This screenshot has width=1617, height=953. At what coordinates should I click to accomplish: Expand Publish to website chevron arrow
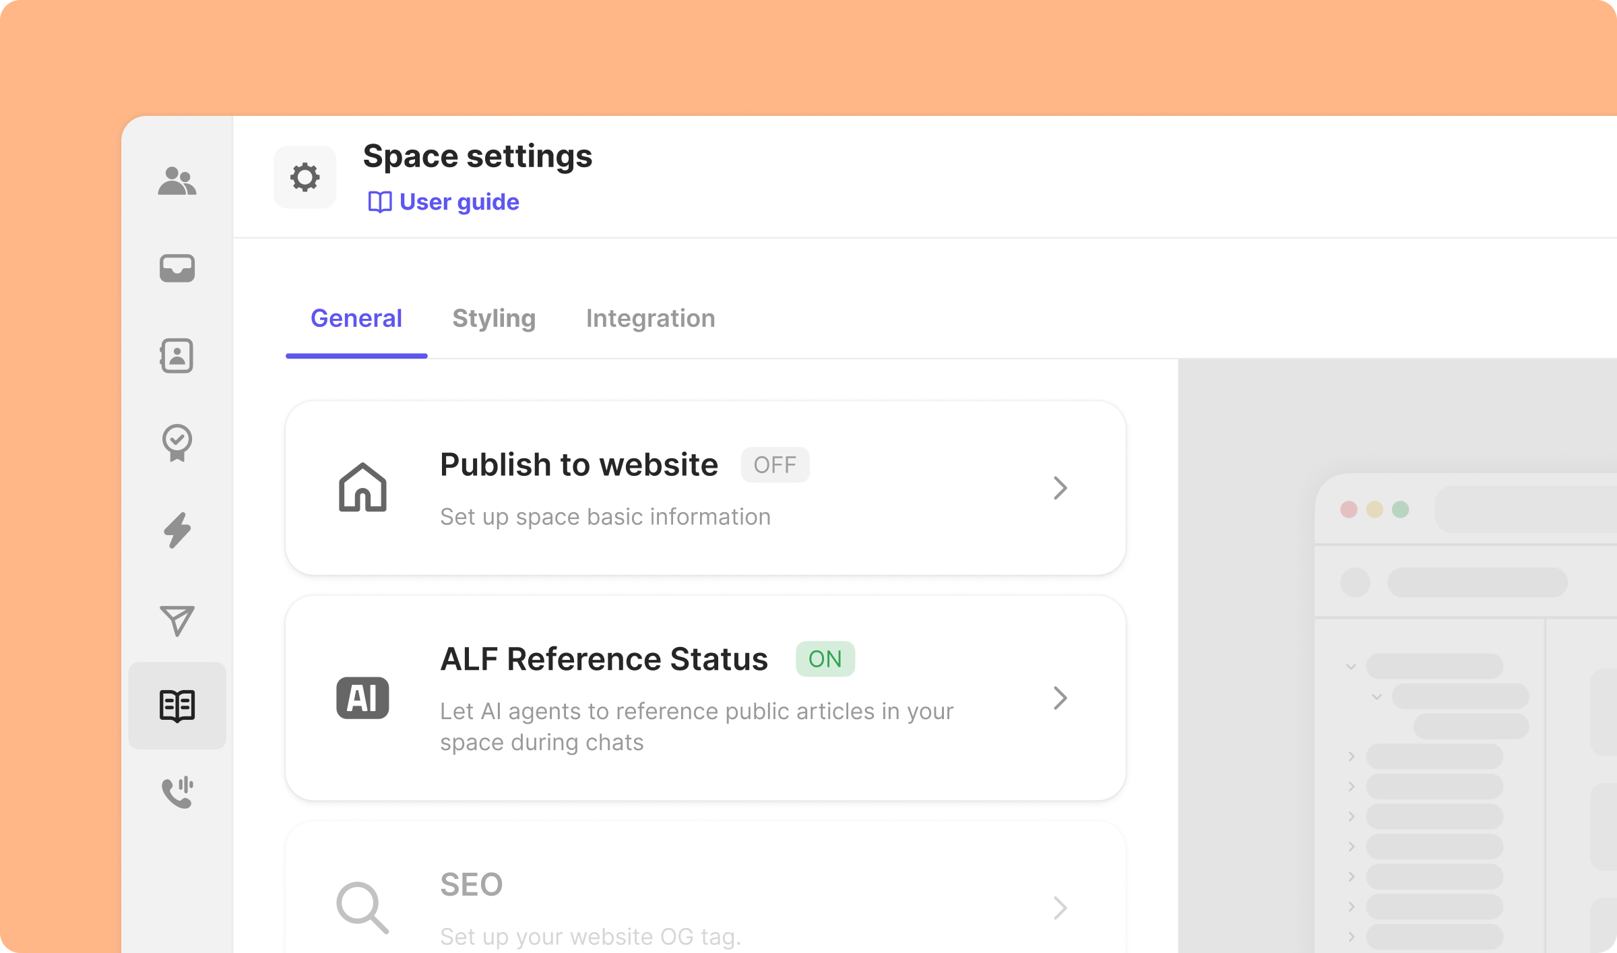tap(1060, 488)
